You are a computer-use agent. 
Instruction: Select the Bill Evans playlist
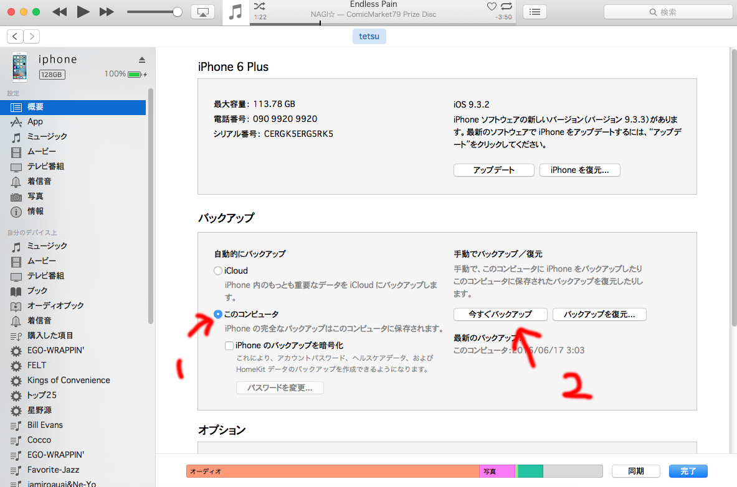click(45, 425)
